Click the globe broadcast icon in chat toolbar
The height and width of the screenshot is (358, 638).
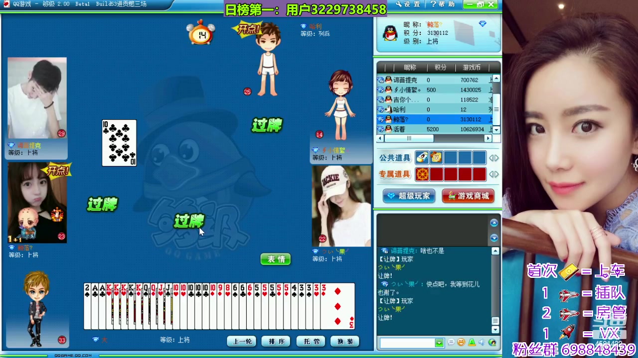coord(492,343)
